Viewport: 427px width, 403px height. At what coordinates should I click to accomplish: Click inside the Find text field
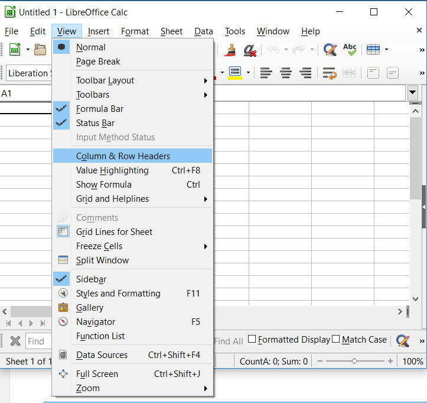[38, 341]
